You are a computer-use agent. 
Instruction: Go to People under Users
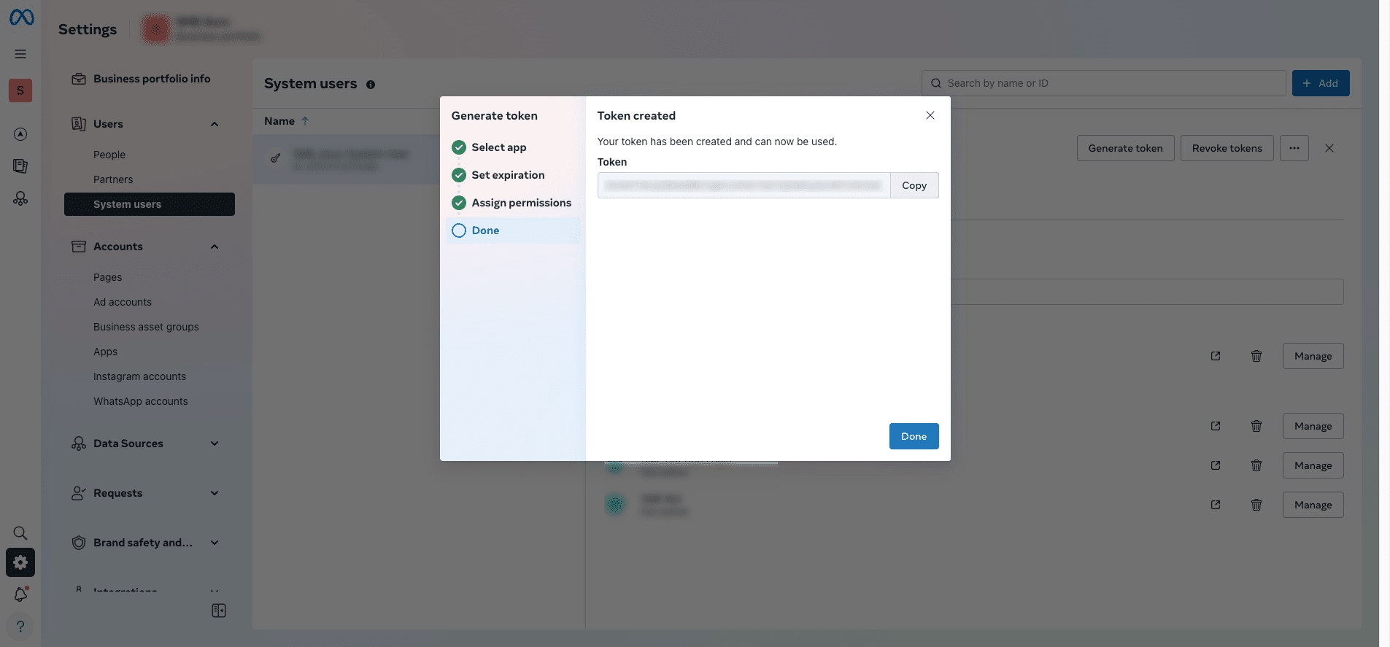(109, 155)
